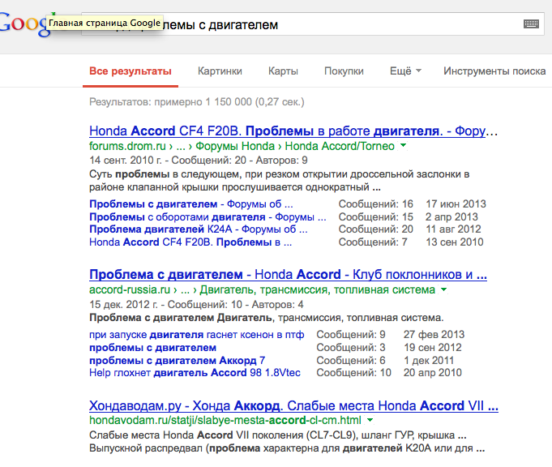Open Проблема с двигателем - Honda Accord result
The height and width of the screenshot is (467, 552).
click(288, 275)
